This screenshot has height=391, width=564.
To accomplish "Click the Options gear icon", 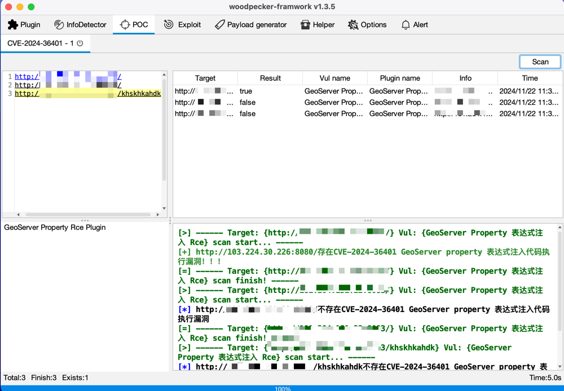I will 353,24.
